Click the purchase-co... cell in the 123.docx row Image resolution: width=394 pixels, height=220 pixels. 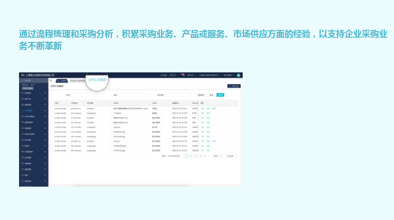point(77,141)
